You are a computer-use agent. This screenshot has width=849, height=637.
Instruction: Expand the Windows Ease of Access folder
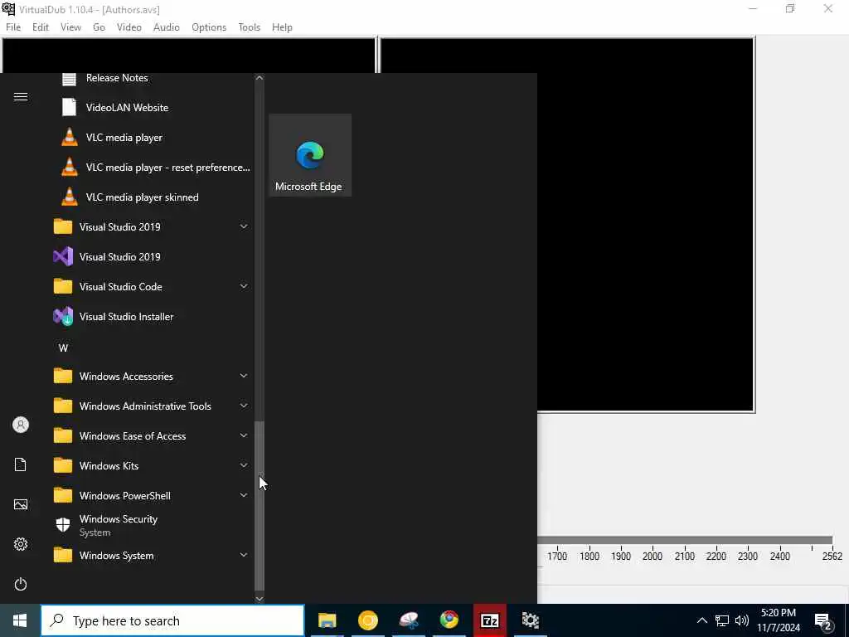pos(149,436)
